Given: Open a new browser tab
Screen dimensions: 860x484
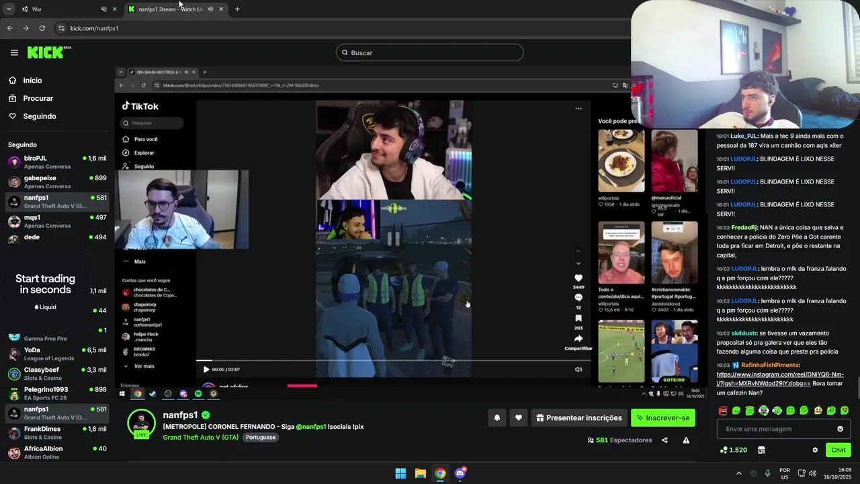Looking at the screenshot, I should coord(237,9).
